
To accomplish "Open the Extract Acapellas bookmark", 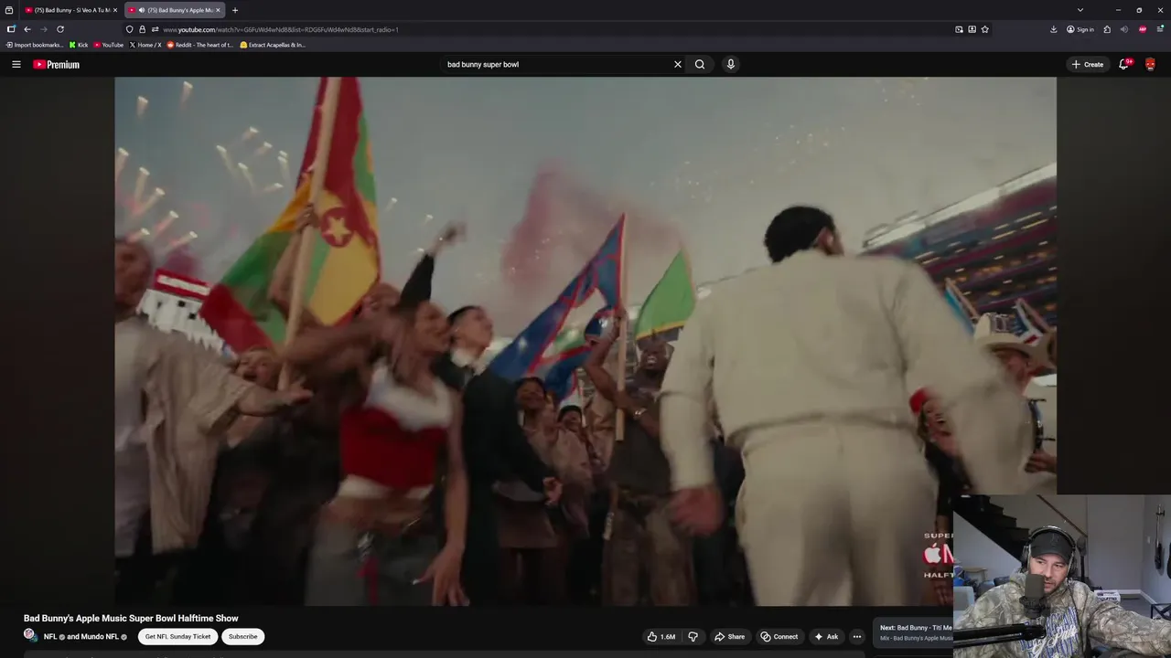I will [x=273, y=45].
